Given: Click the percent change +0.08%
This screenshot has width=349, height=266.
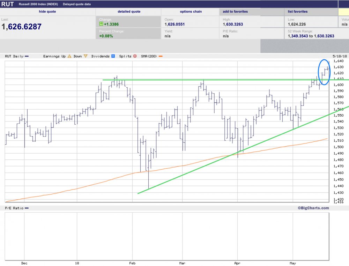Looking at the screenshot, I should 106,36.
